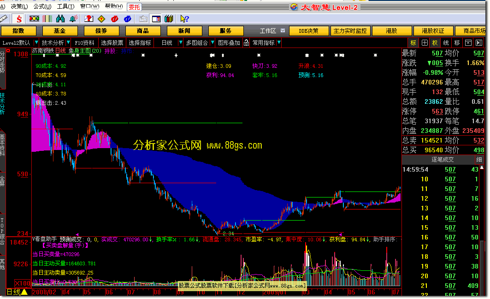
Task: Toggle the X100 volume scale label
Action: click(23, 283)
